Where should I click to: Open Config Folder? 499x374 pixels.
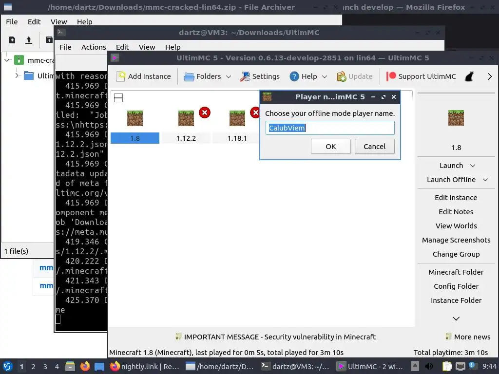pyautogui.click(x=456, y=286)
